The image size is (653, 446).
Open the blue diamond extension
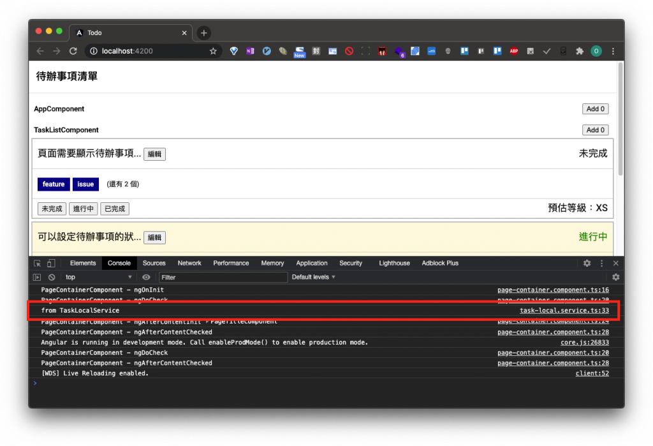(233, 51)
